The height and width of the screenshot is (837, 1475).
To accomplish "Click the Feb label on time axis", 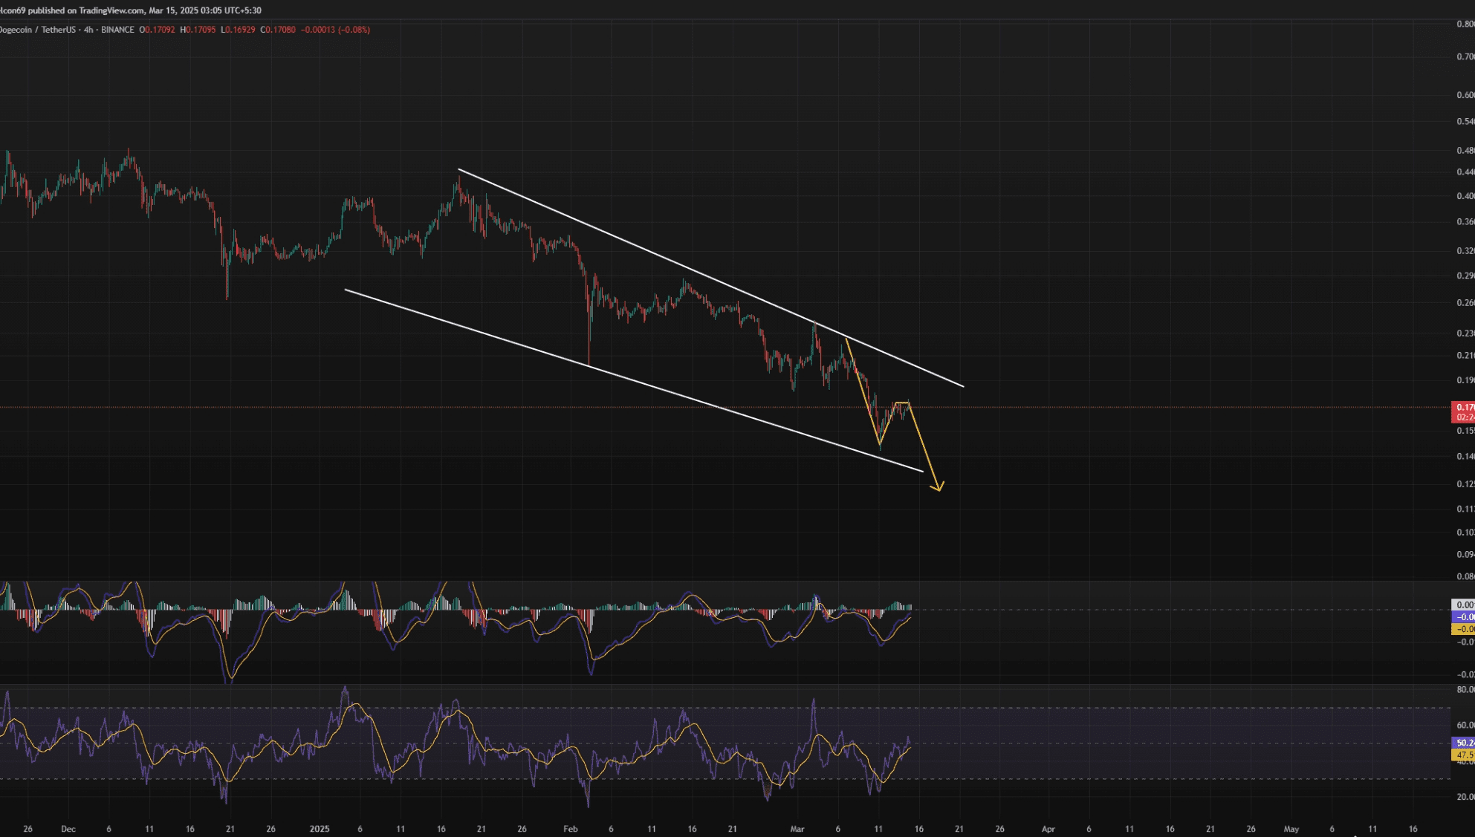I will pyautogui.click(x=570, y=829).
